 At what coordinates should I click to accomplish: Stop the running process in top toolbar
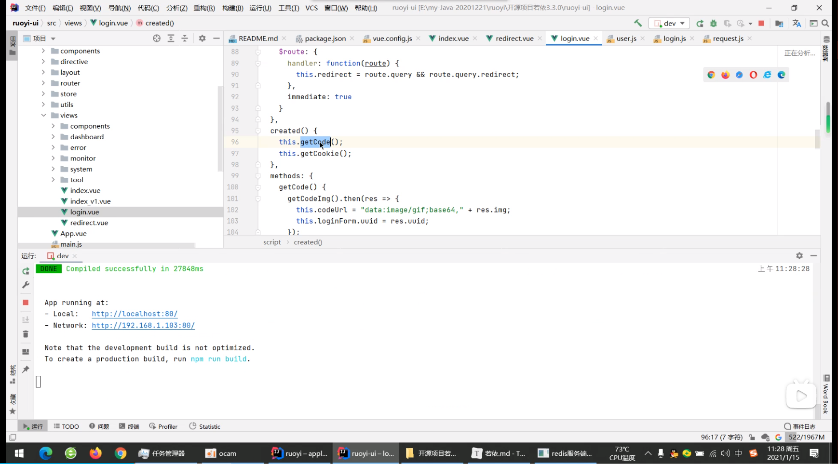point(761,23)
